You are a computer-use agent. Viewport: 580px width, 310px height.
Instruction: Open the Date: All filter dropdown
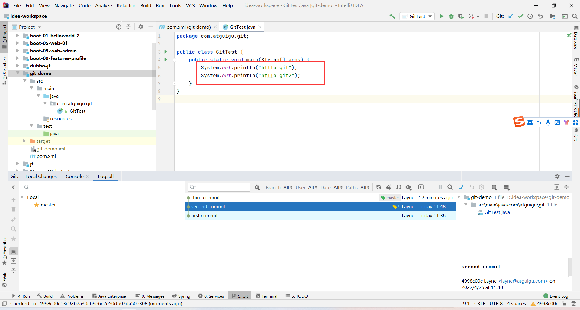tap(331, 187)
